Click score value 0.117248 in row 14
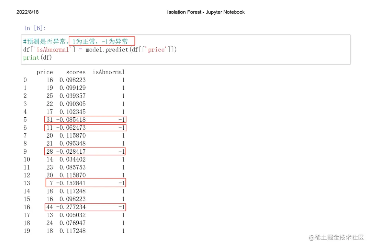Screen dimensions: 371x248 pos(72,191)
